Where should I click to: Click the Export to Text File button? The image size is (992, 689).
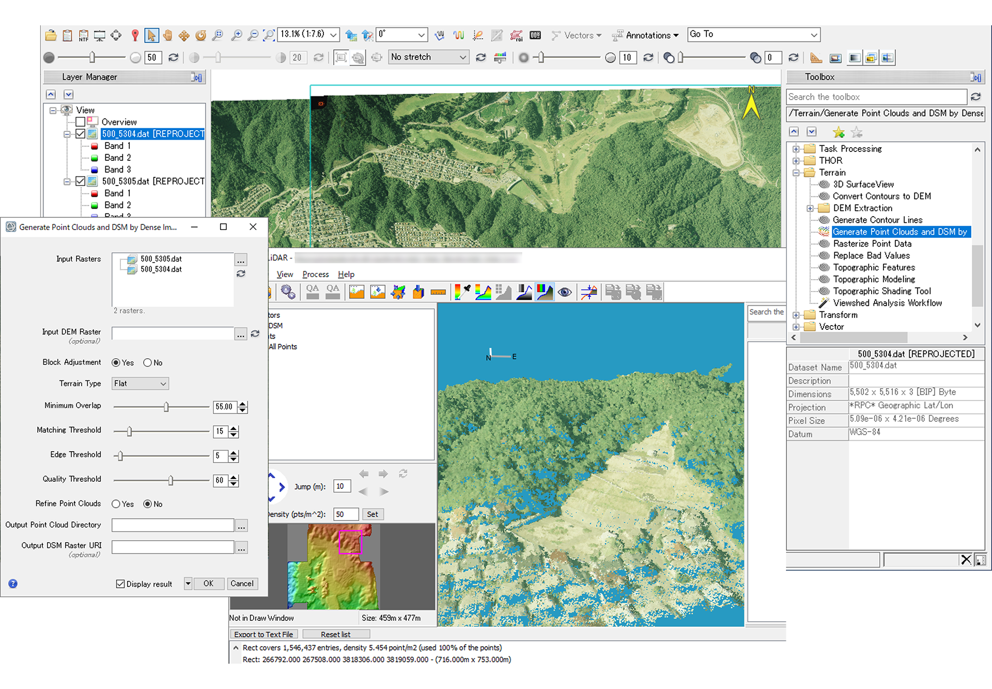tap(263, 634)
